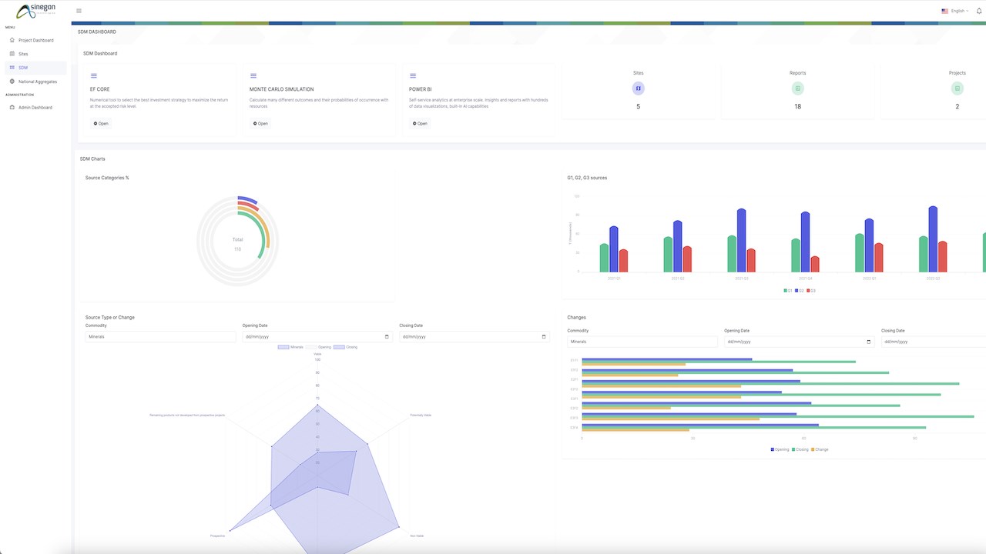Click the Admin Dashboard icon

12,108
